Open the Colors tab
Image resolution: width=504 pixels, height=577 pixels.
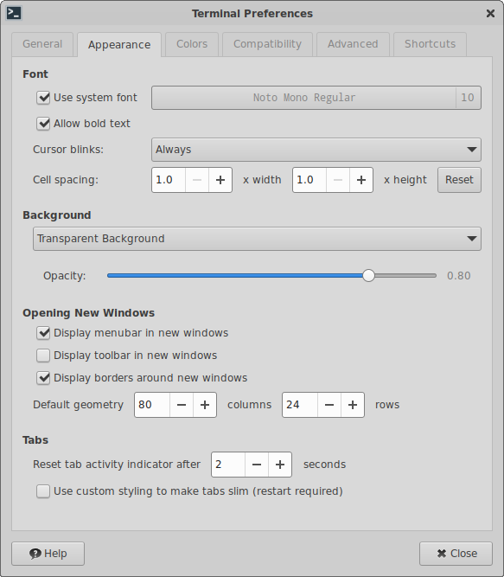click(192, 44)
